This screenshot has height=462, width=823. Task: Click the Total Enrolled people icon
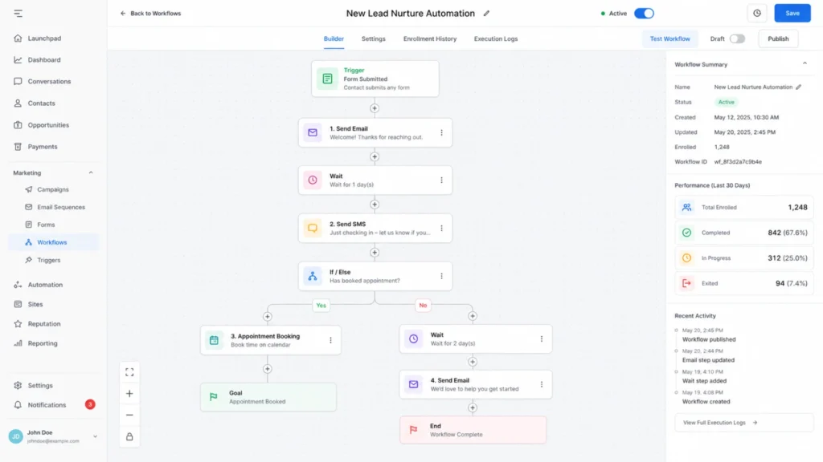(686, 208)
